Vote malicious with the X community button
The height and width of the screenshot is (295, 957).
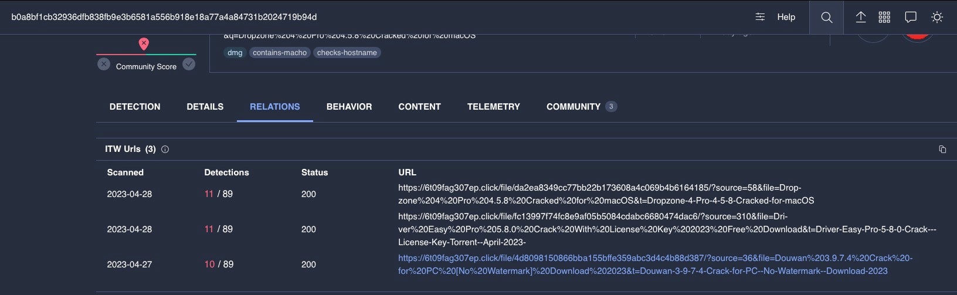pos(104,65)
